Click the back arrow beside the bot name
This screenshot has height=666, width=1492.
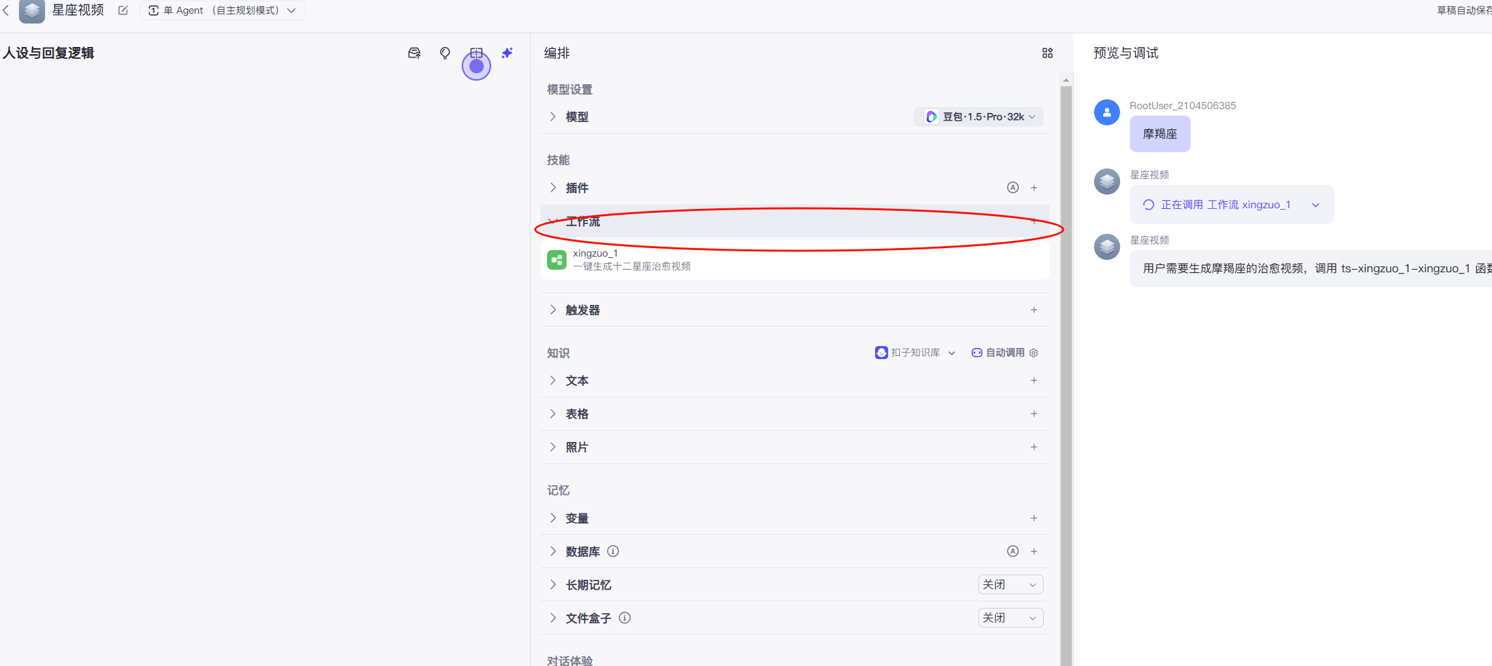[x=6, y=10]
